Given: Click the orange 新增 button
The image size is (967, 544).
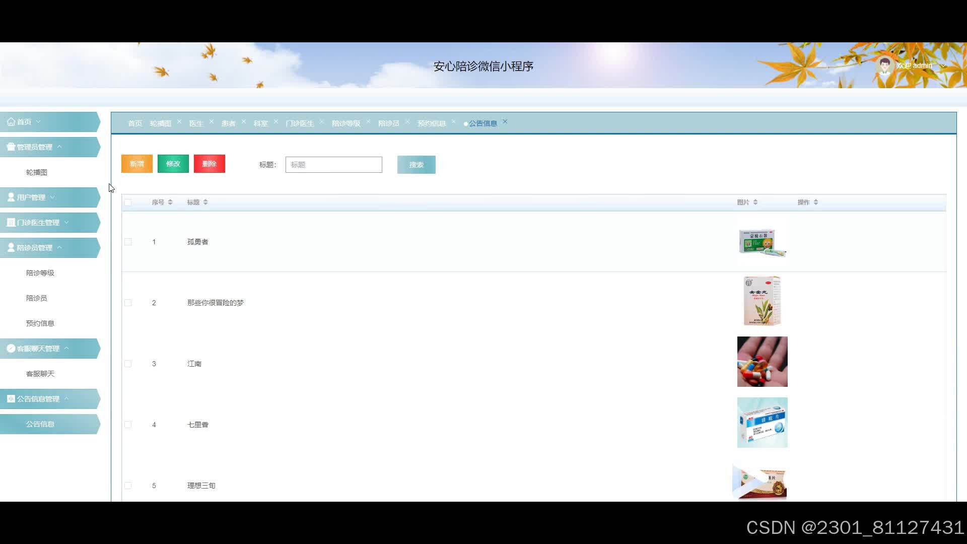Looking at the screenshot, I should tap(137, 164).
